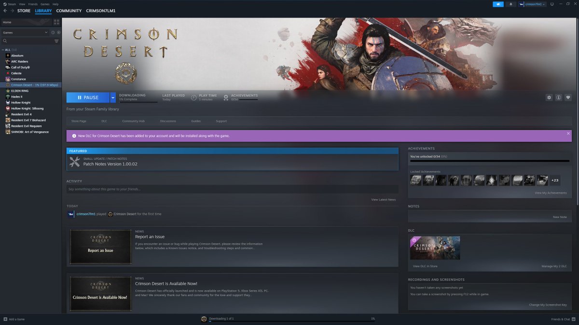Switch to Big Picture mode monitor icon
This screenshot has width=579, height=325.
point(551,4)
